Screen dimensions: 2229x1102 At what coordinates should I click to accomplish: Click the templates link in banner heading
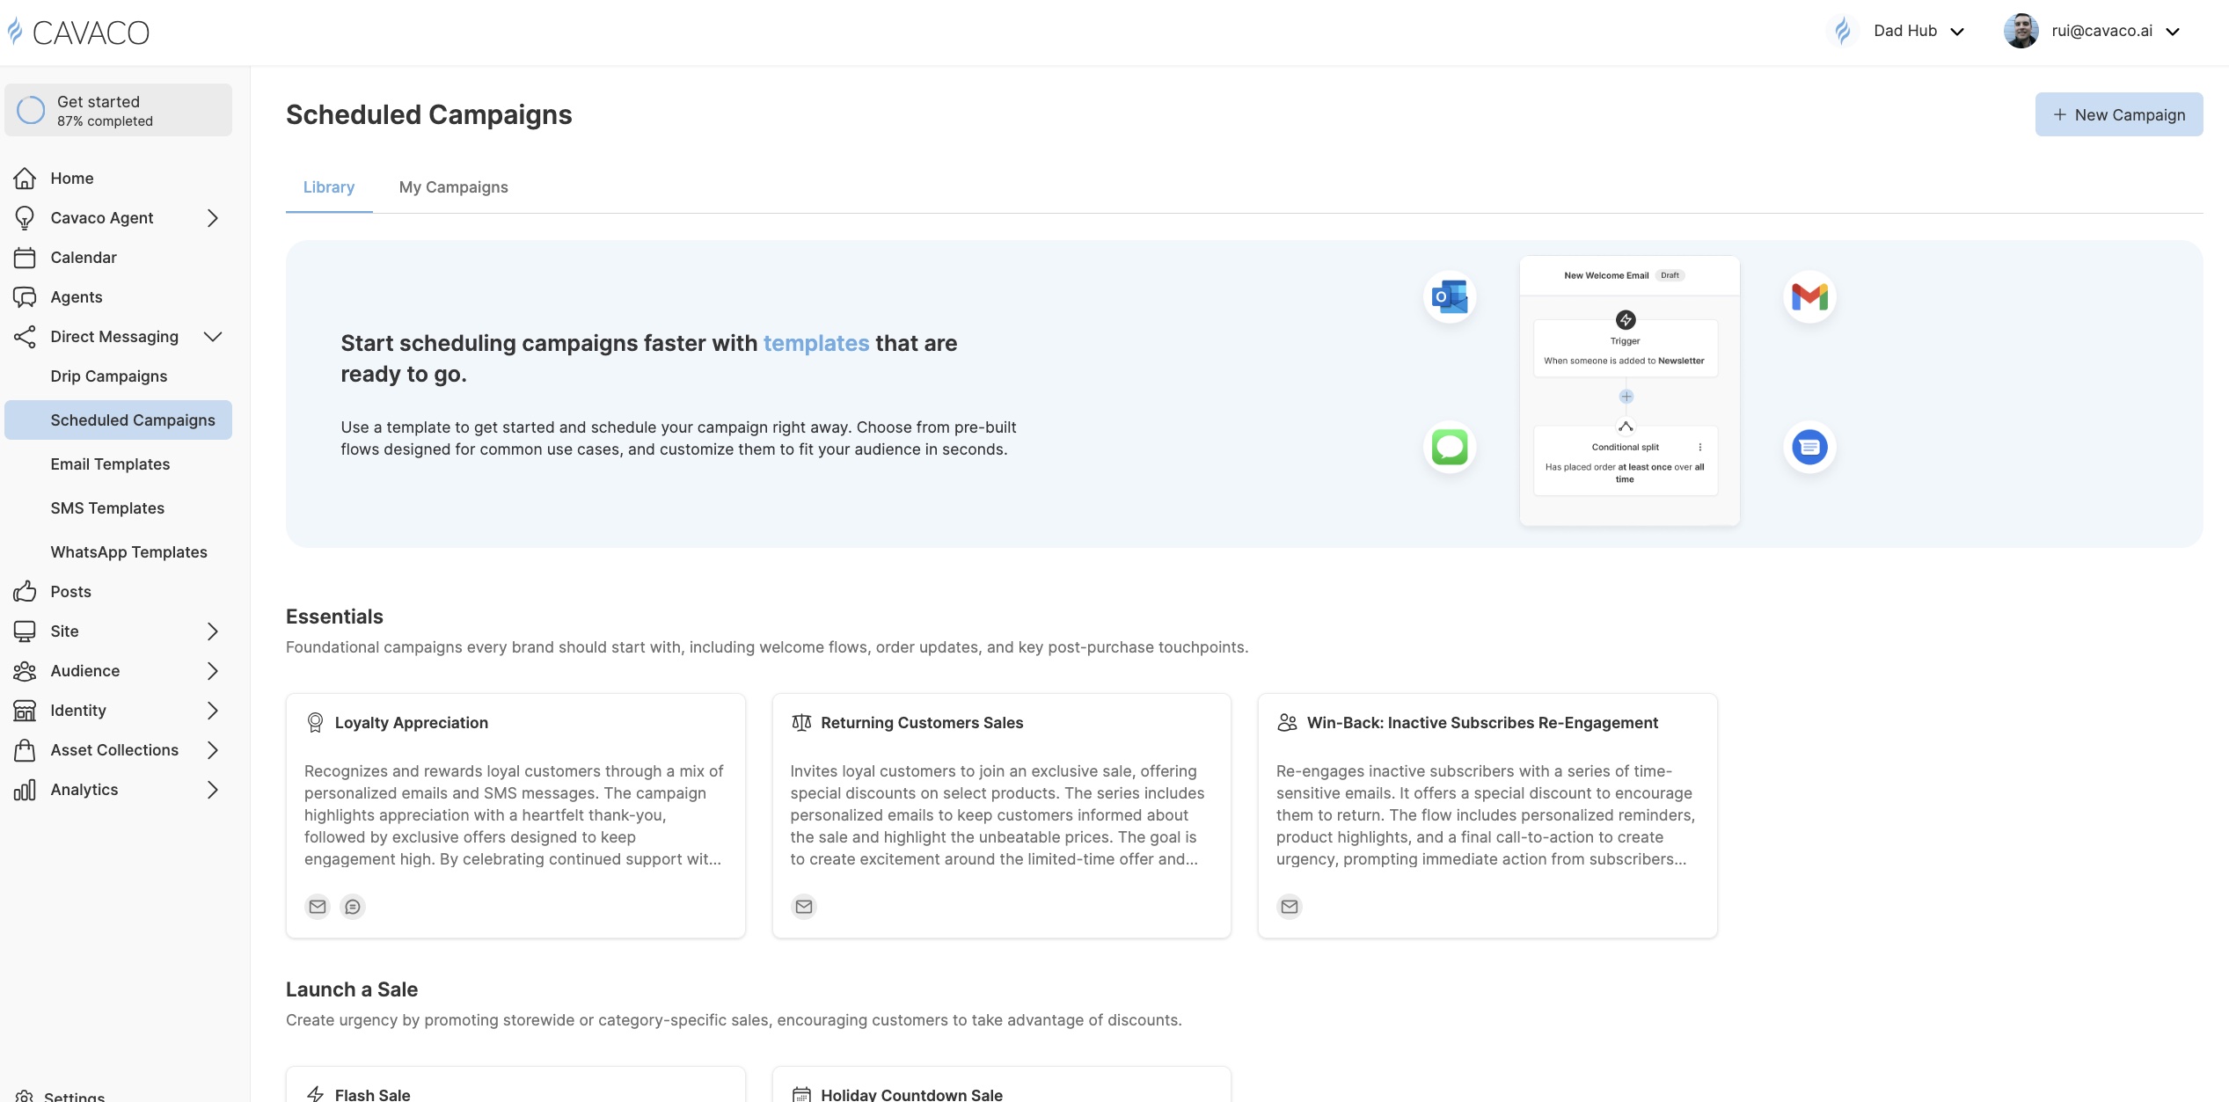(x=815, y=344)
